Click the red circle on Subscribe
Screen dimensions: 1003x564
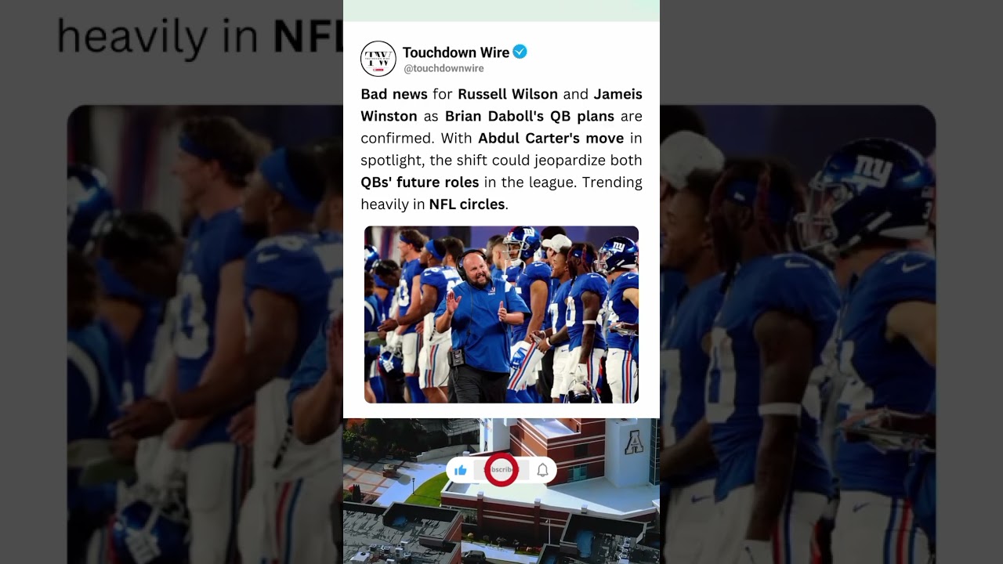[500, 470]
